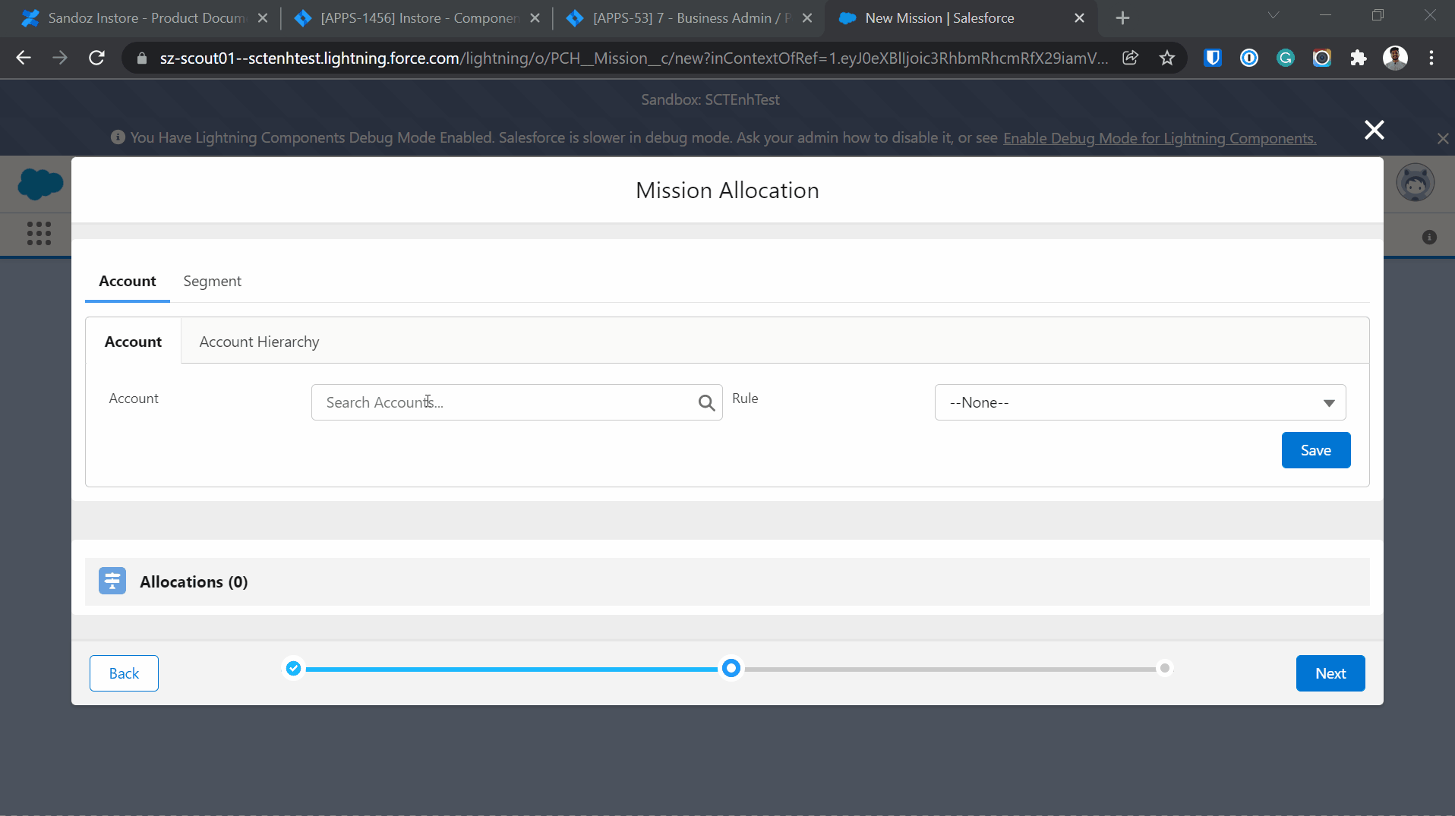The image size is (1455, 816).
Task: Open the tab search chevron
Action: [1274, 15]
